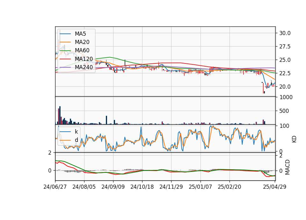The image size is (306, 220).
Task: Click the MA5 legend label
Action: tap(80, 34)
